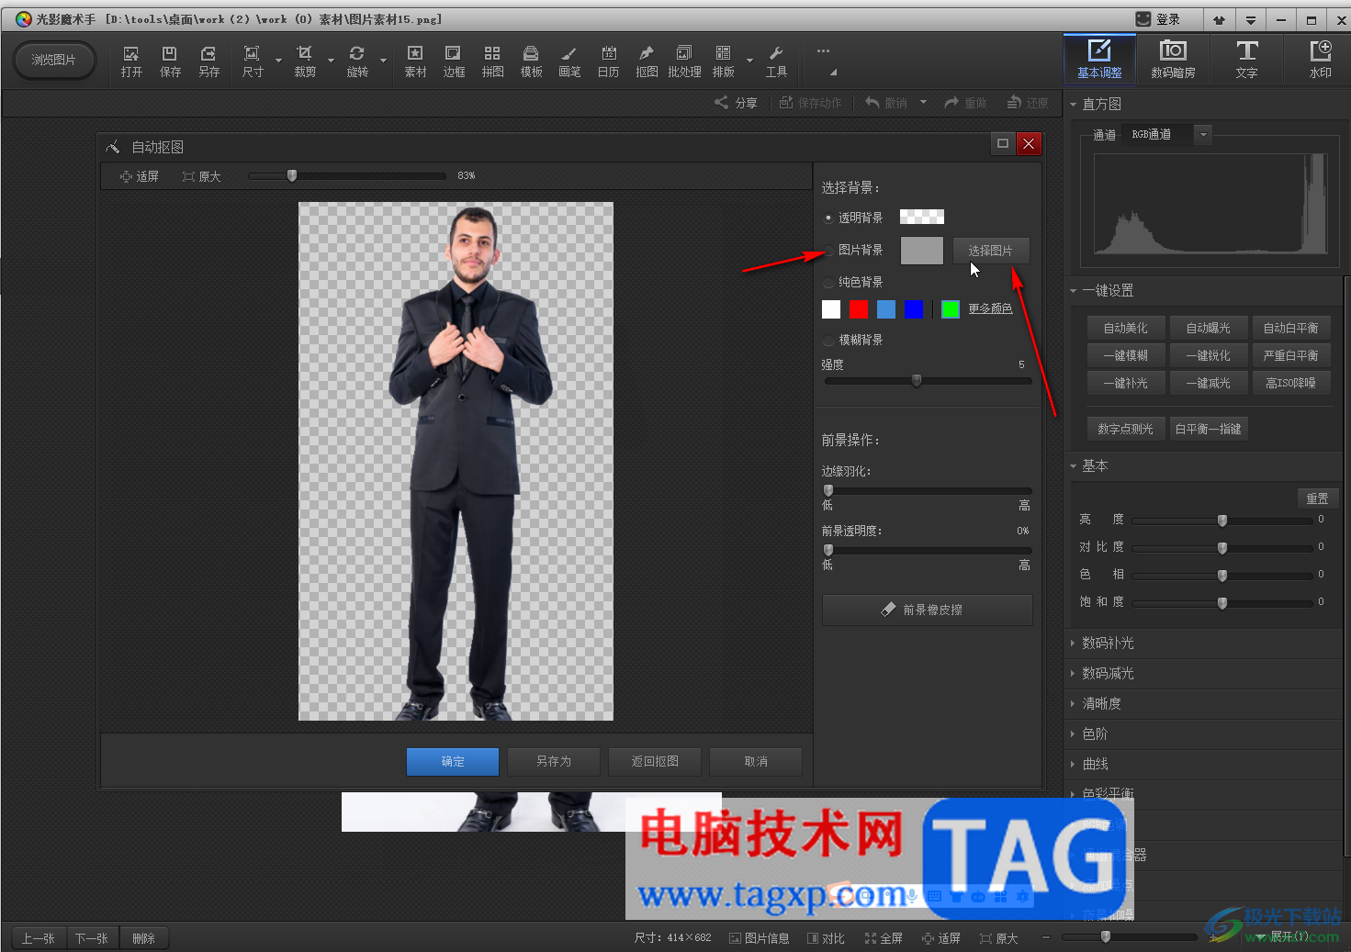Click the 选择图片 button
The height and width of the screenshot is (952, 1351).
tap(990, 251)
